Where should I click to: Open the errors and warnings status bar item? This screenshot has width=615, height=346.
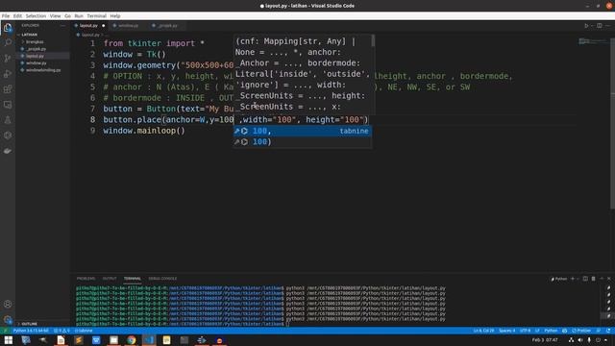tap(61, 331)
